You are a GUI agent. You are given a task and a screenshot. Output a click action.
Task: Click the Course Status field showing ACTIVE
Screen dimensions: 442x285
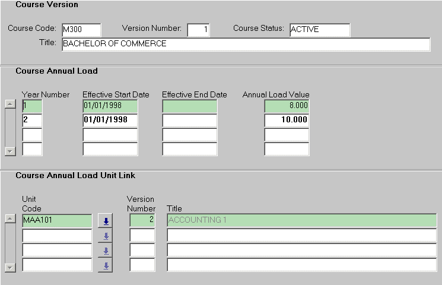pyautogui.click(x=319, y=30)
